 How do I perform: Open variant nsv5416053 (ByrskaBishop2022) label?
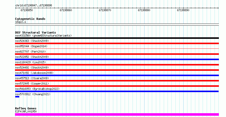37,89
